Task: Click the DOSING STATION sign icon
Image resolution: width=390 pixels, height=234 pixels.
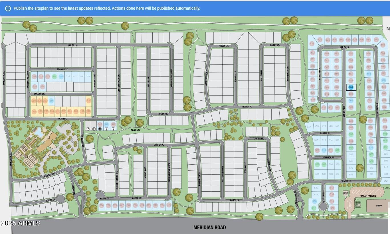Action: [345, 193]
